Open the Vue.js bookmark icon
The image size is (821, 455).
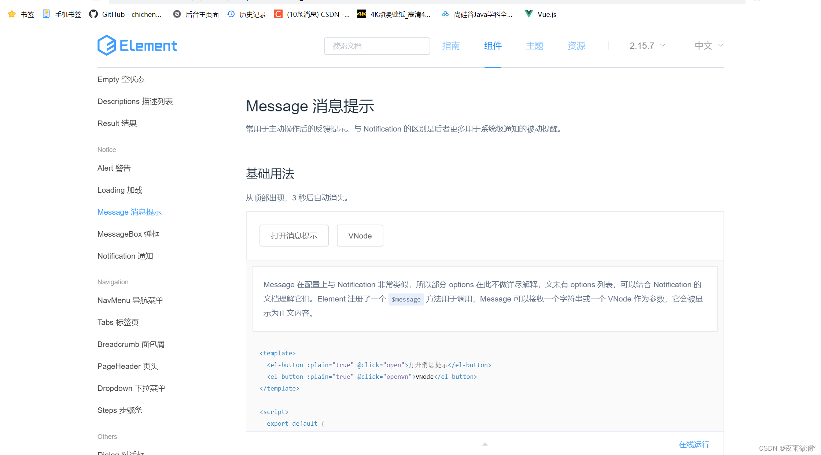coord(529,14)
